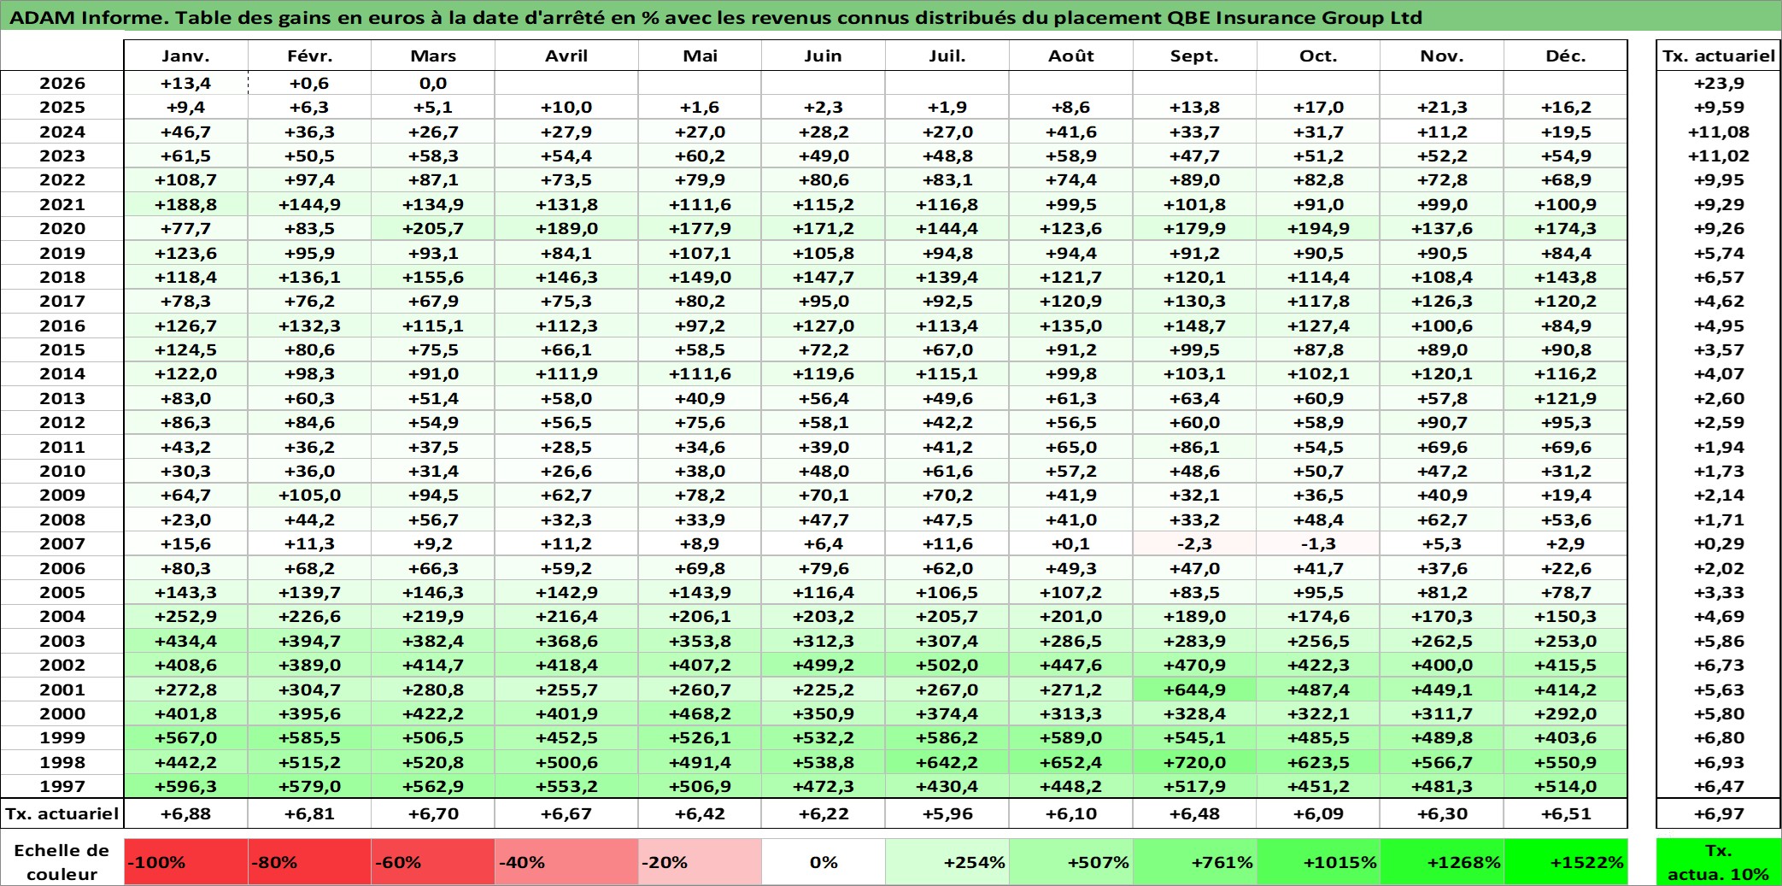Click the +644,9 cell in row 2001

point(1195,689)
